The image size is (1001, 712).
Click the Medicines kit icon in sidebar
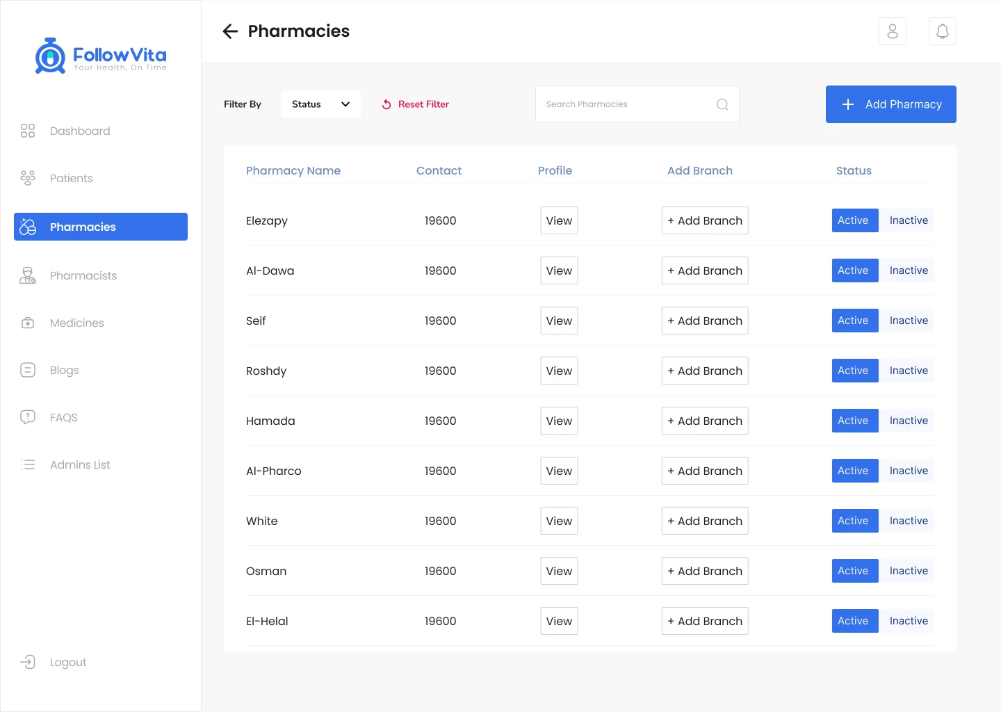[x=28, y=323]
